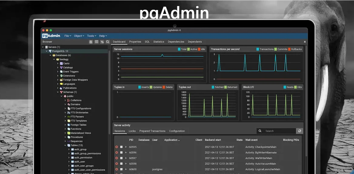Click the Publications node icon
This screenshot has width=354, height=174.
pos(61,88)
